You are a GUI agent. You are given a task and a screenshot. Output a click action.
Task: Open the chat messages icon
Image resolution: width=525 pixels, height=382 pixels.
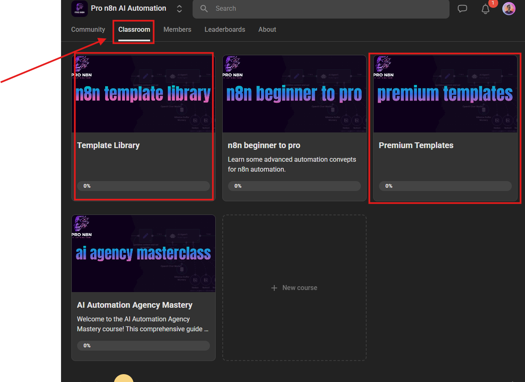coord(463,9)
